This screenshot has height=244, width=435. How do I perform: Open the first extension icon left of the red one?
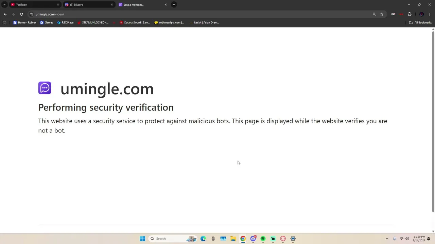[393, 14]
